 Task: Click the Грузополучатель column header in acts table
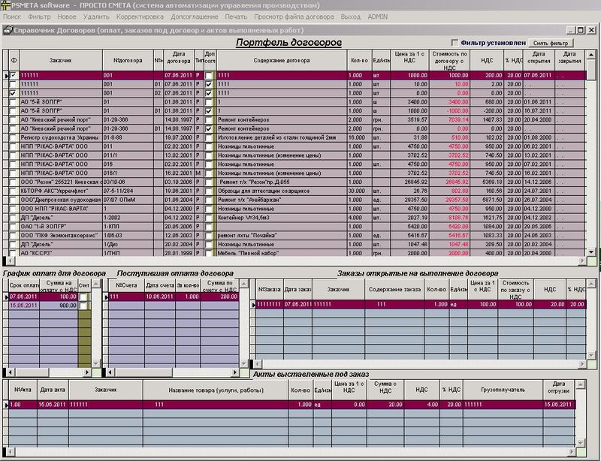pyautogui.click(x=503, y=390)
